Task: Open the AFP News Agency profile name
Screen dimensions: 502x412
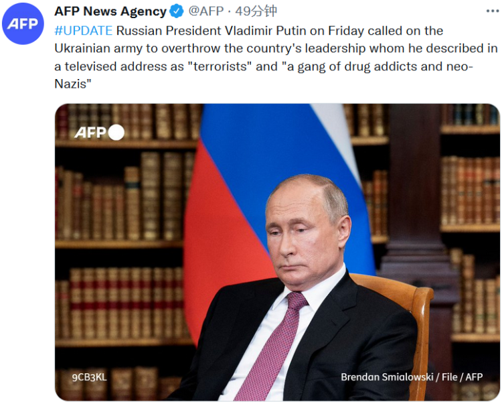Action: point(110,11)
